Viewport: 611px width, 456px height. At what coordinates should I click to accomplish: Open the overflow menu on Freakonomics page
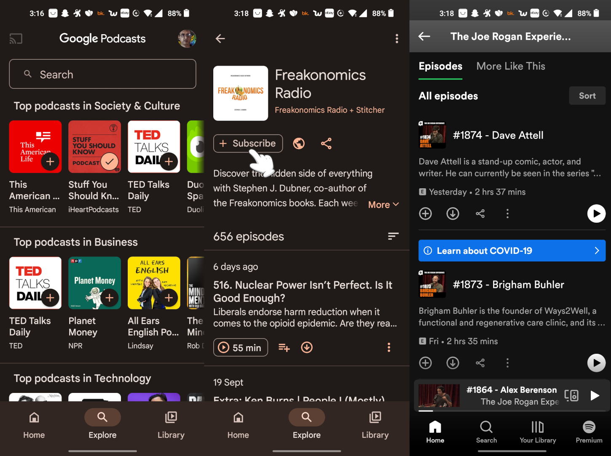pos(397,38)
